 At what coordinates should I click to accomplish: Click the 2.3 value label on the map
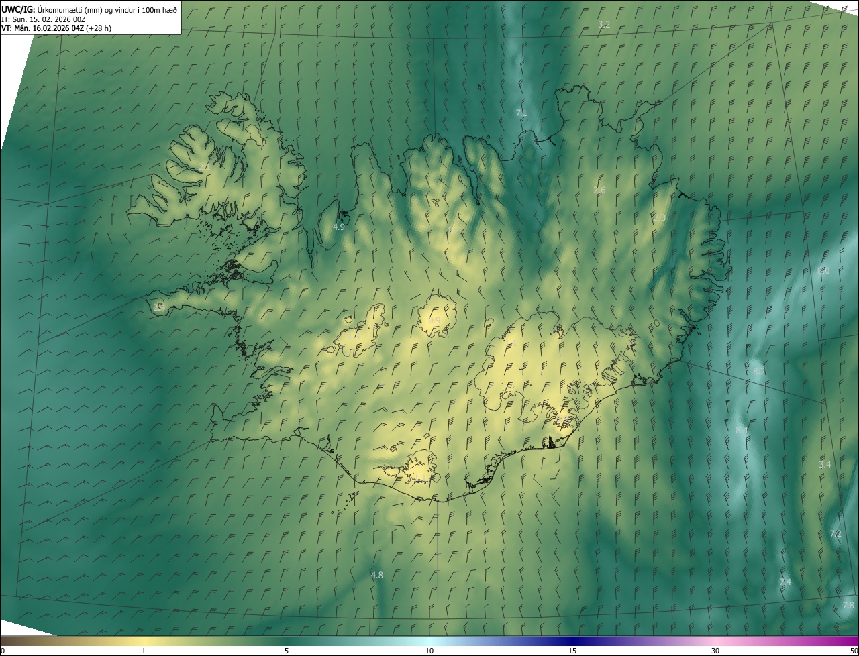click(x=660, y=217)
